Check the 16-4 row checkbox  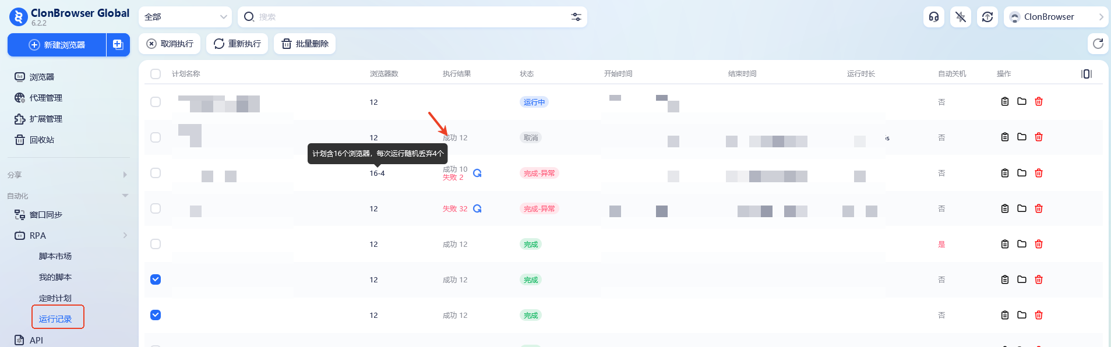[156, 173]
